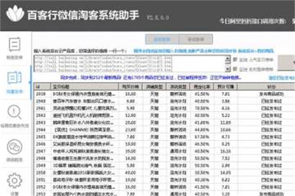
Task: Open the light-blue help link above the URL box
Action: click(204, 51)
